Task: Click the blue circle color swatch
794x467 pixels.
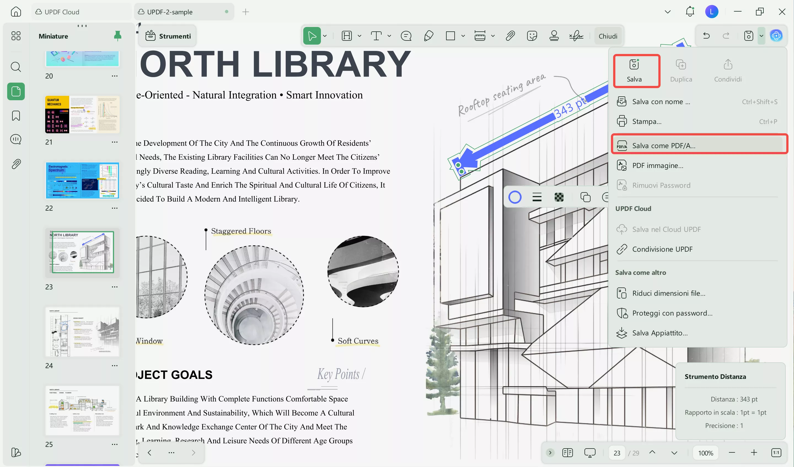Action: [x=515, y=197]
